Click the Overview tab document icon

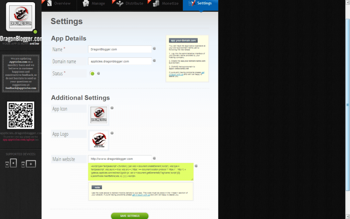[x=49, y=3]
